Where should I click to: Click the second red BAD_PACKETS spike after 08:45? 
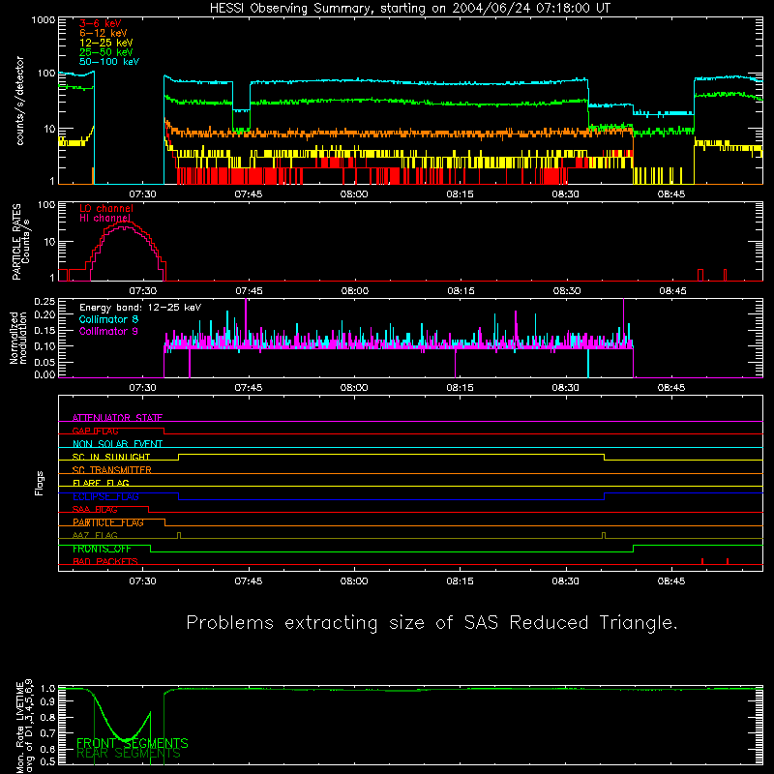point(728,561)
